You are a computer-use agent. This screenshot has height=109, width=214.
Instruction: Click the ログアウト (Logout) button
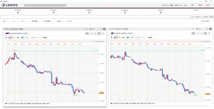(x=208, y=5)
